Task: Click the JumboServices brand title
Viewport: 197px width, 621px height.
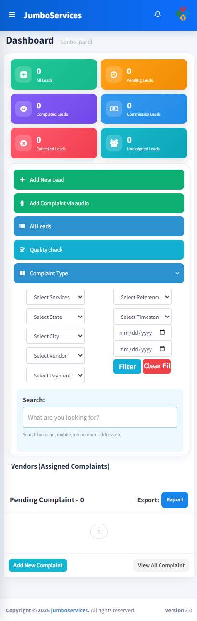Action: point(52,15)
